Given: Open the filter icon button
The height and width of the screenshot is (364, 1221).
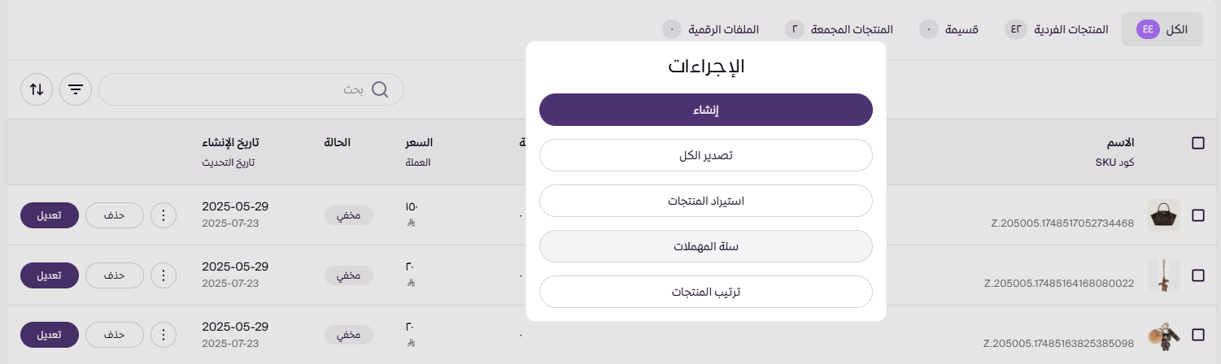Looking at the screenshot, I should click(76, 89).
